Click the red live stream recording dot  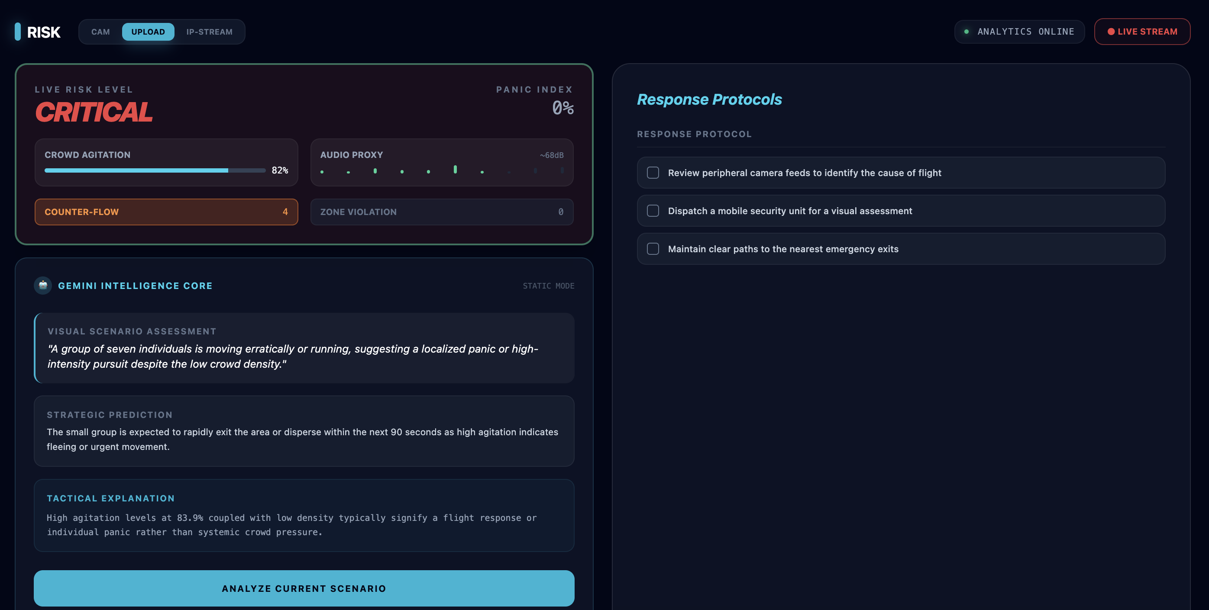click(1111, 32)
